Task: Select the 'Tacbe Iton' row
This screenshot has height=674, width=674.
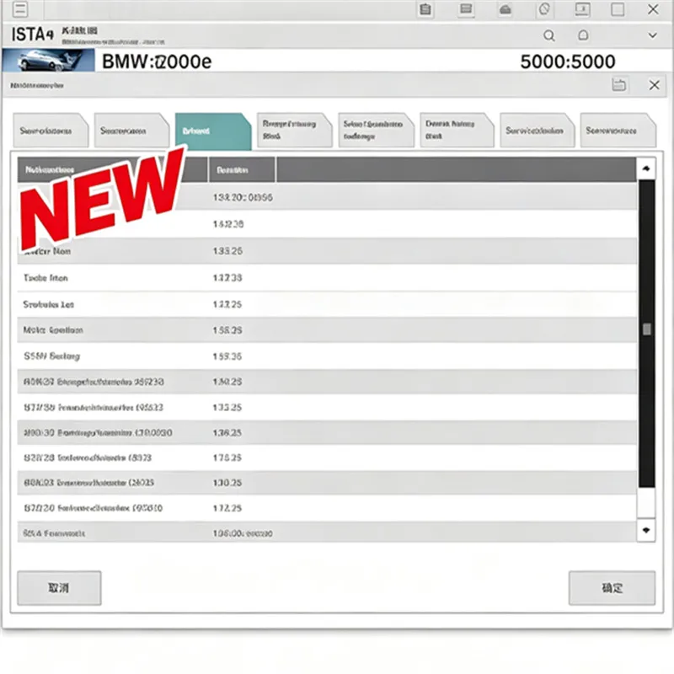Action: click(x=327, y=278)
